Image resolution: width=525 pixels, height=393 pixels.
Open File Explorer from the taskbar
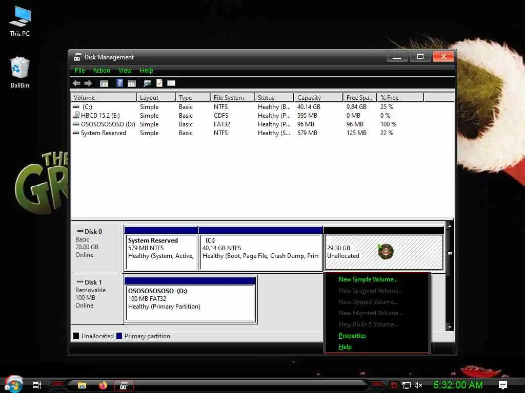coord(82,385)
